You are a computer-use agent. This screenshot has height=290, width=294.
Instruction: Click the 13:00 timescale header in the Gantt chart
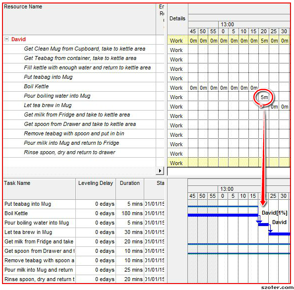pos(227,189)
